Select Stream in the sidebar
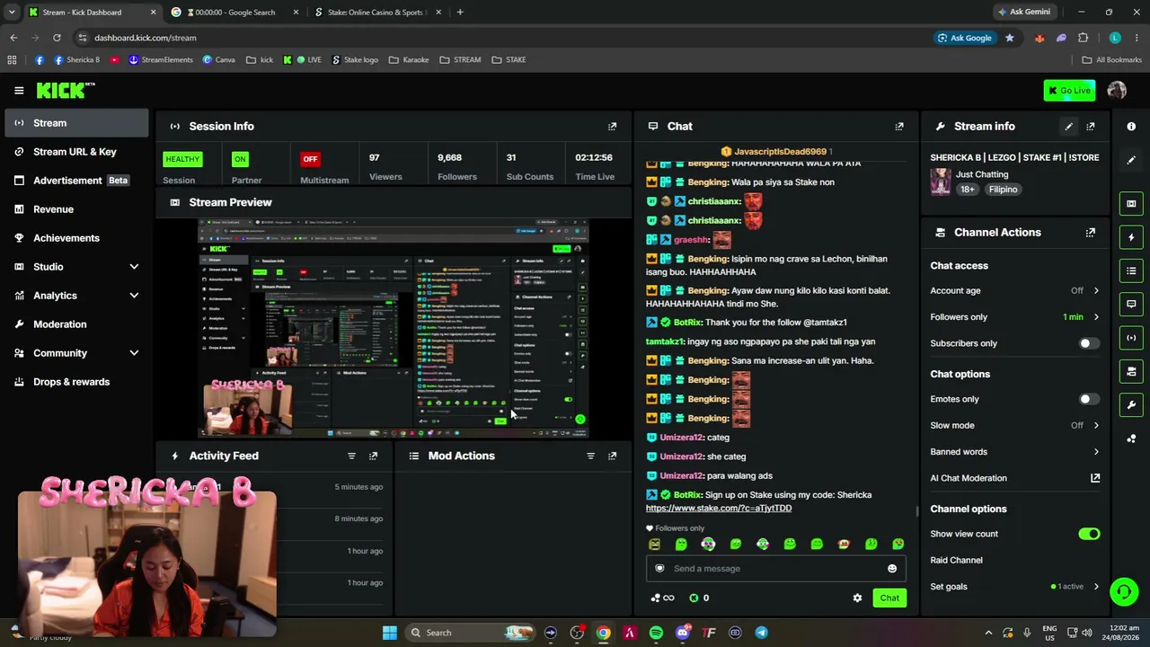 pyautogui.click(x=75, y=123)
